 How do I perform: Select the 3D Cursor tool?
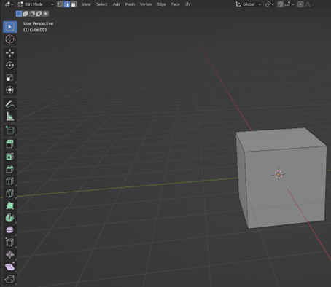(x=9, y=39)
